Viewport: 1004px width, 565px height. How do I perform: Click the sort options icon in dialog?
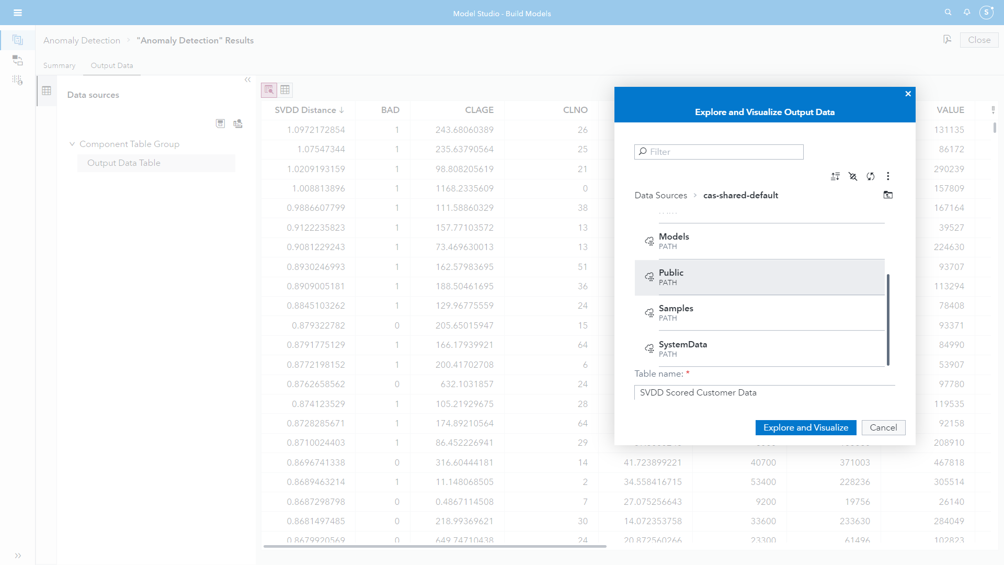835,176
